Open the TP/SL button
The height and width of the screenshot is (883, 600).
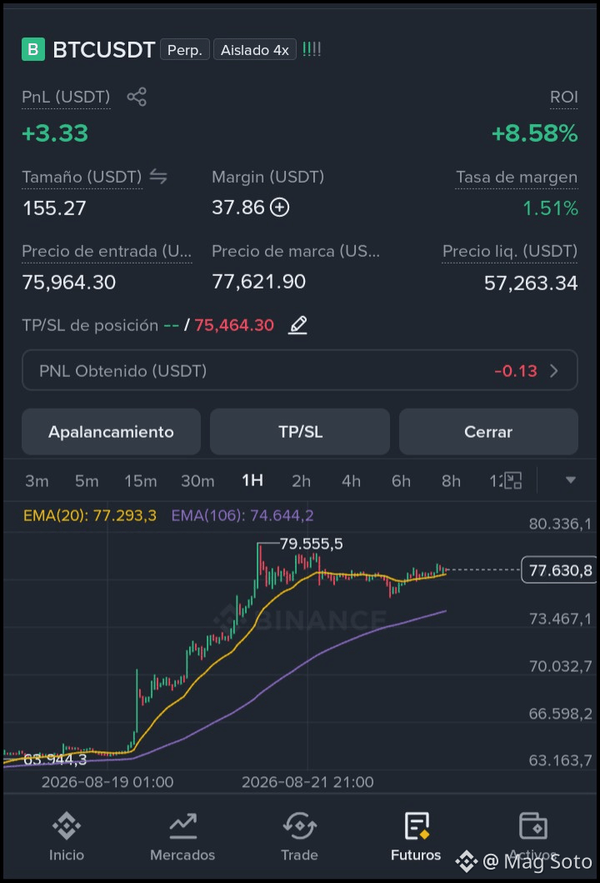click(300, 432)
